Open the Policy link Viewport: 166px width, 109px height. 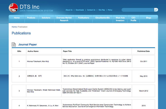pyautogui.click(x=110, y=10)
